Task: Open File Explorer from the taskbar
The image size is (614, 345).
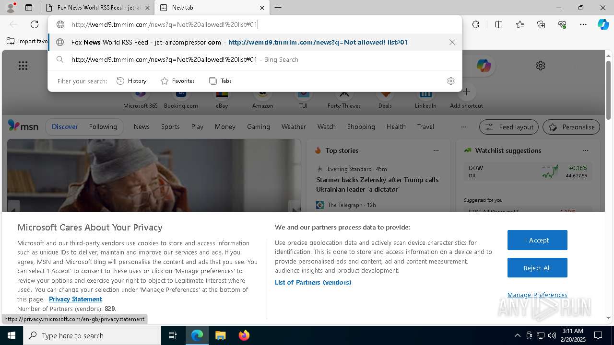Action: click(x=220, y=335)
